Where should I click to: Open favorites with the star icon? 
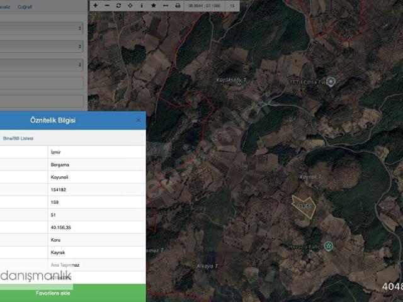pos(154,6)
